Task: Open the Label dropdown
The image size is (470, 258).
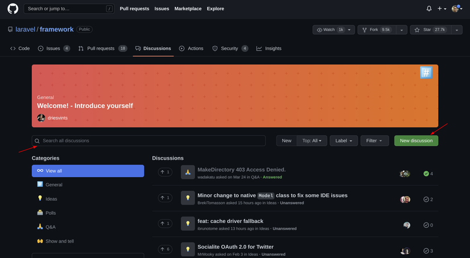Action: click(x=344, y=141)
